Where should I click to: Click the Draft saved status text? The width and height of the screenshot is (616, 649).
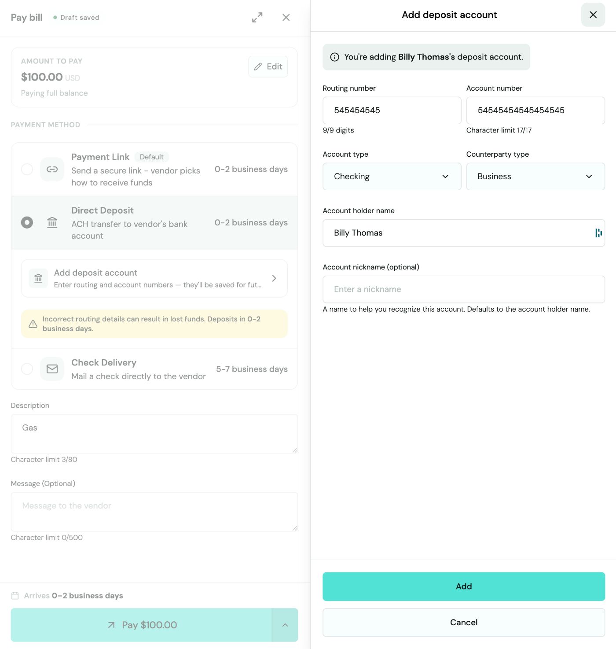[80, 18]
